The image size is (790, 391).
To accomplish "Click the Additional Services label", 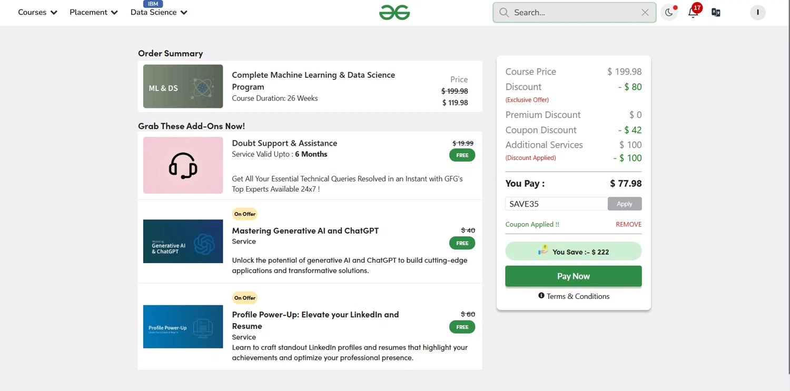I will coord(544,145).
